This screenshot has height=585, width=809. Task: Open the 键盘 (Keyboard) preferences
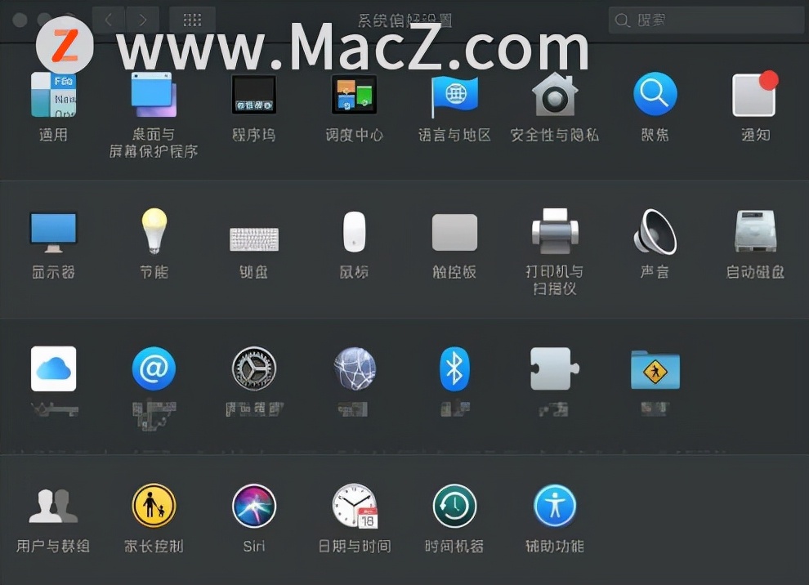[253, 234]
